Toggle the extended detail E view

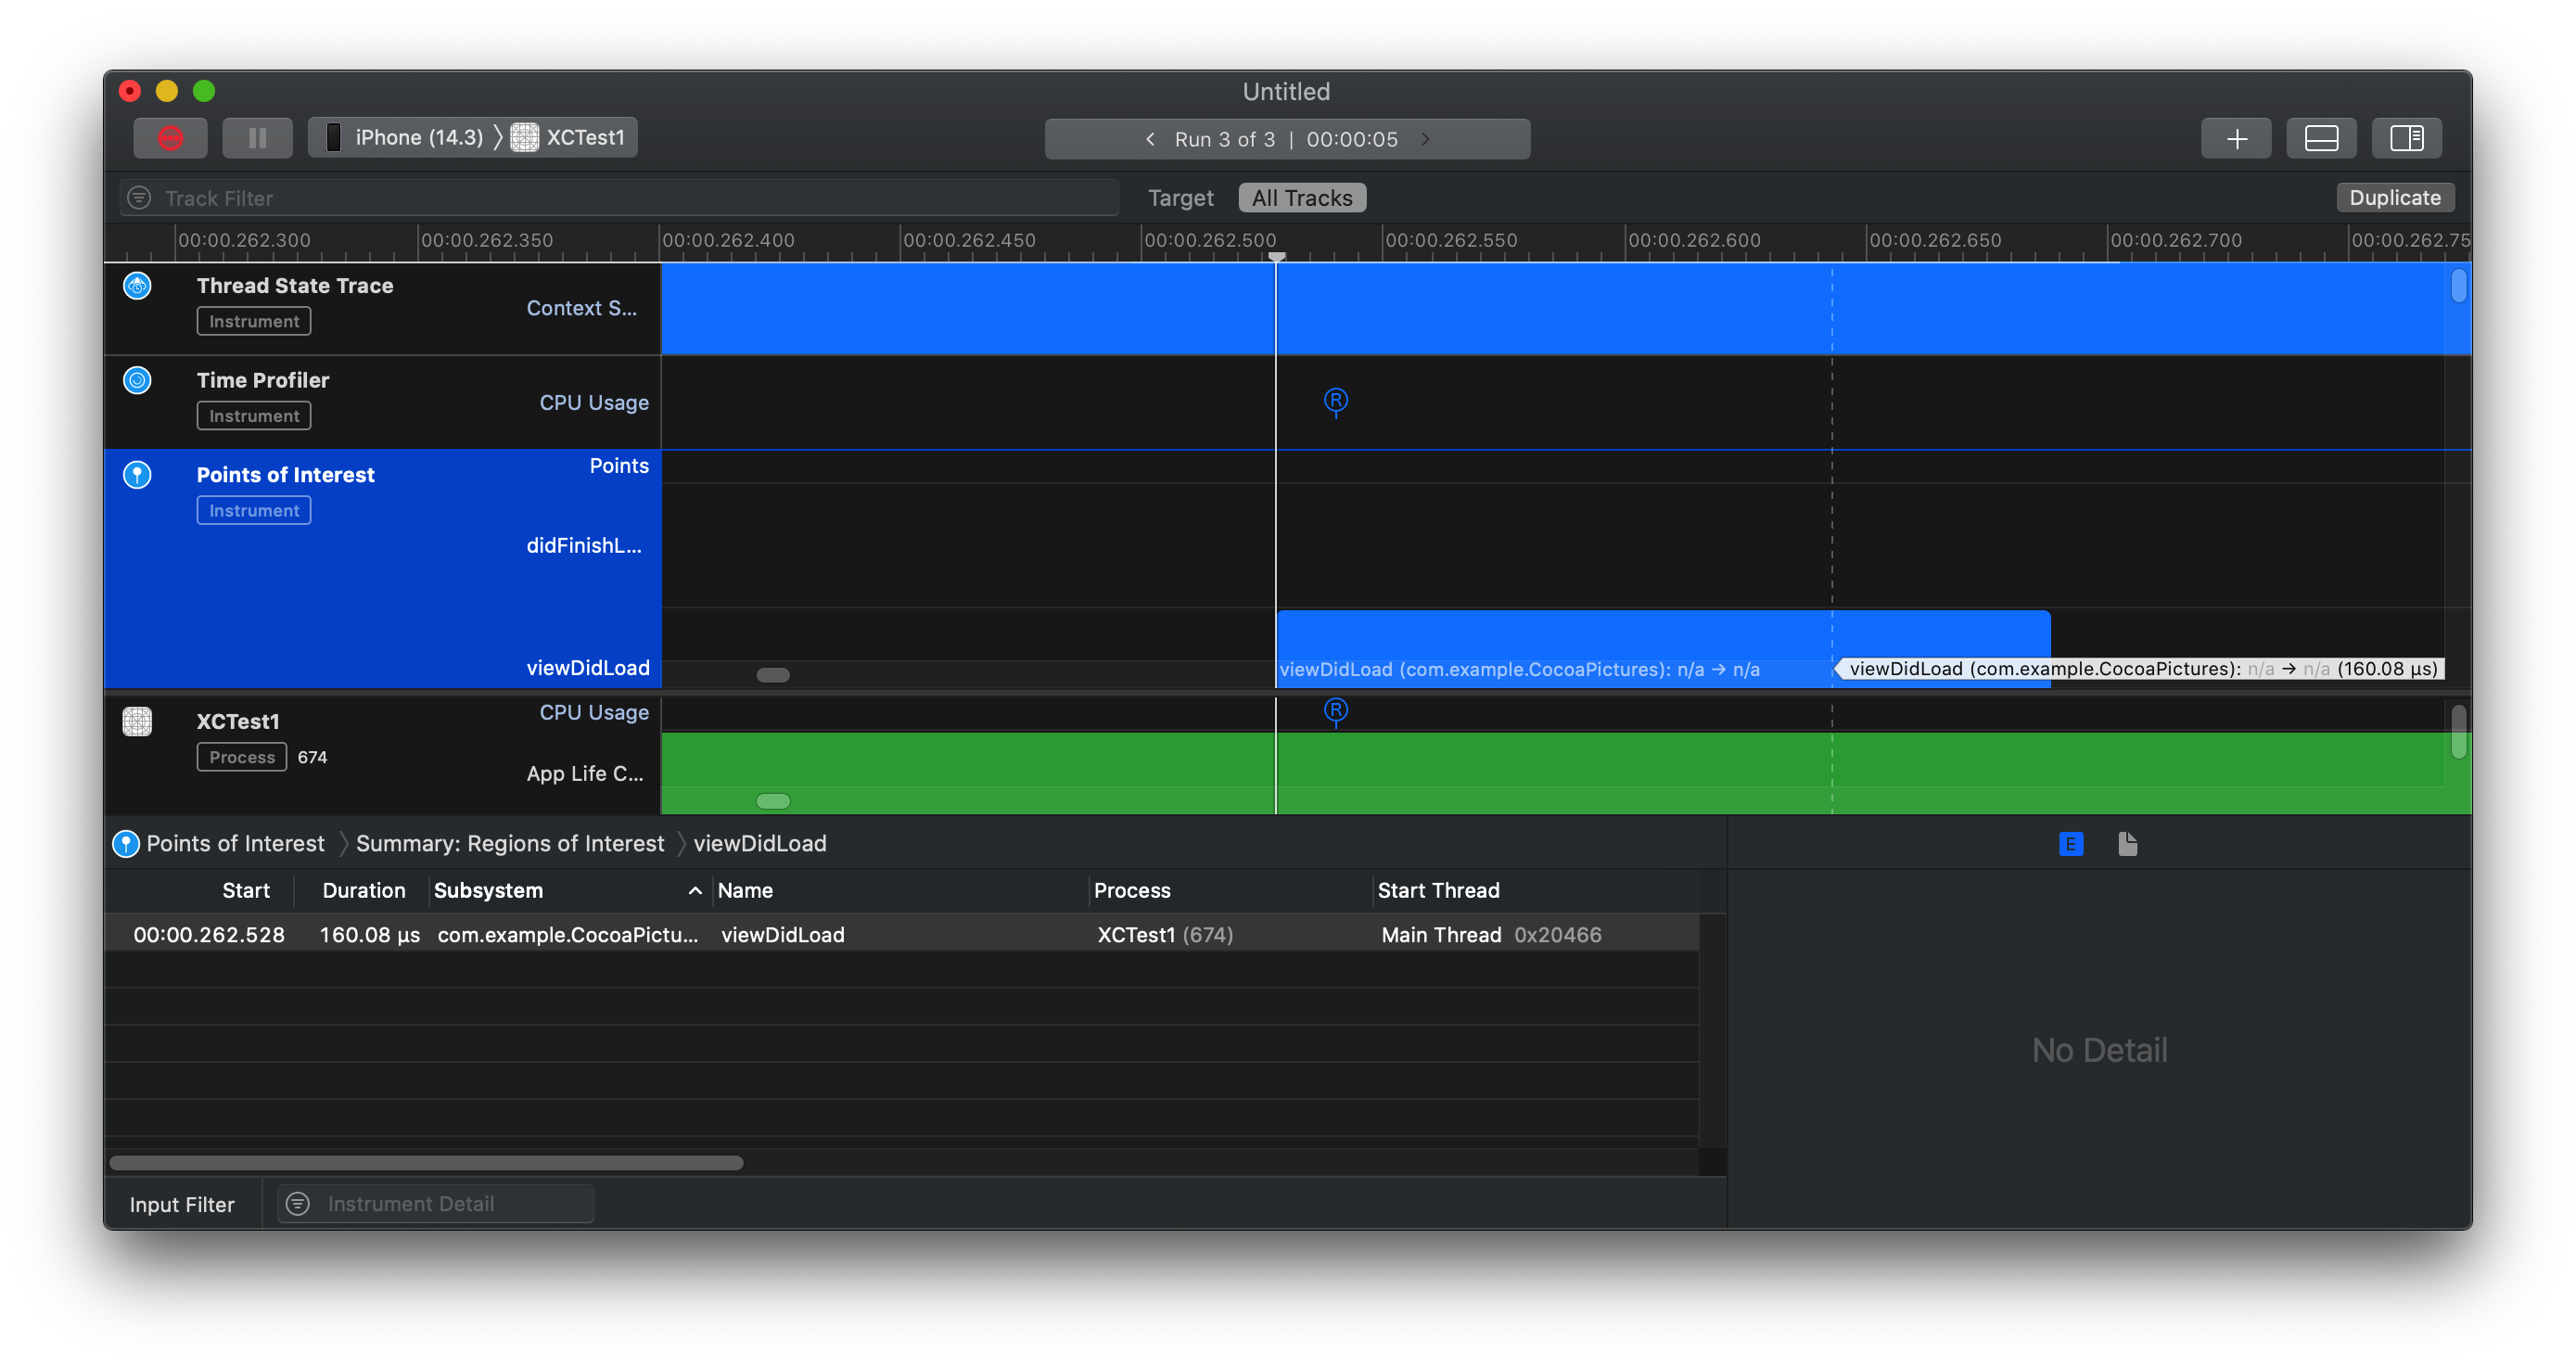[2070, 843]
